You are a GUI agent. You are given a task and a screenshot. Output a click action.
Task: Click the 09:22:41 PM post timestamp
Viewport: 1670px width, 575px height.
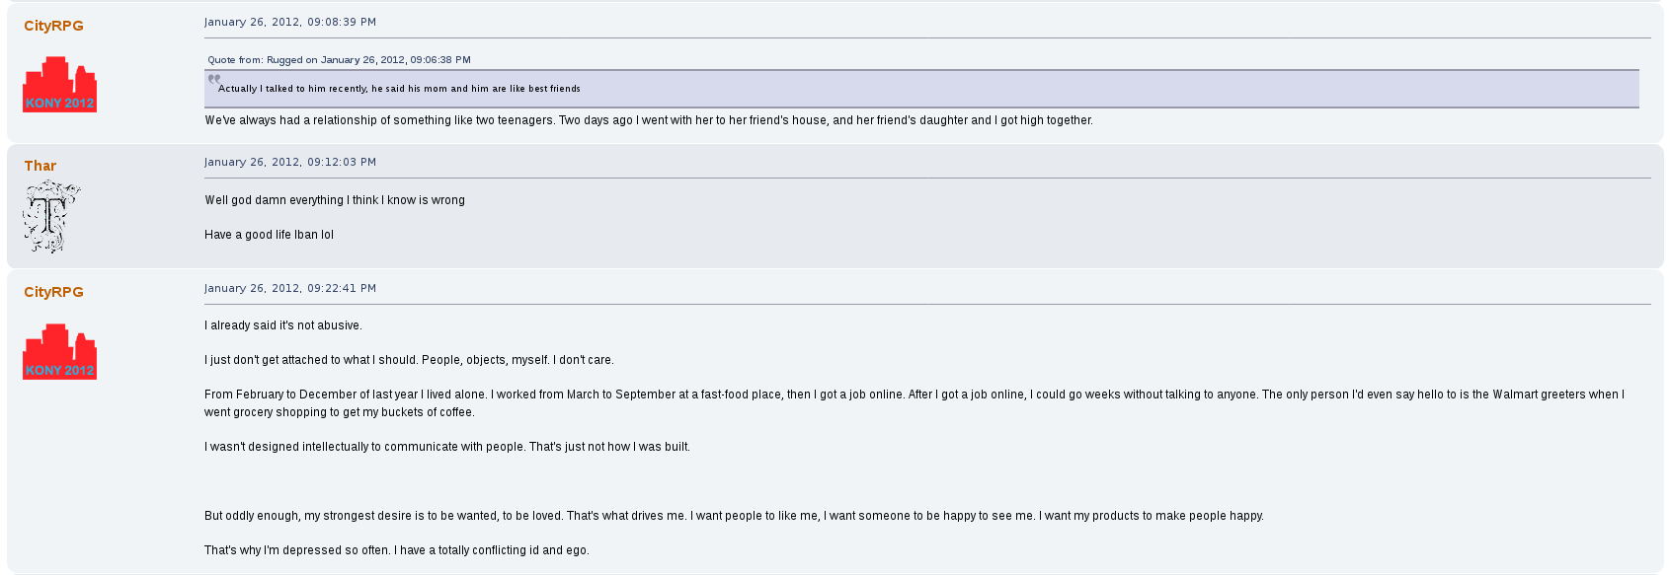[290, 288]
